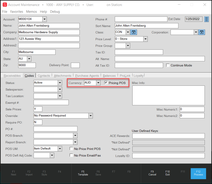This screenshot has width=212, height=184.
Task: Open the Favorites menu
Action: [x=17, y=12]
